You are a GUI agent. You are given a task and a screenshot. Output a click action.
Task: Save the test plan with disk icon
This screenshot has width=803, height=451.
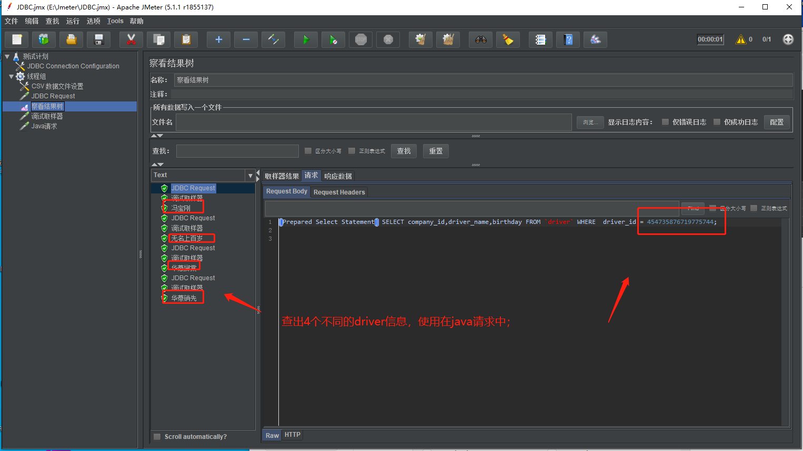click(x=98, y=39)
